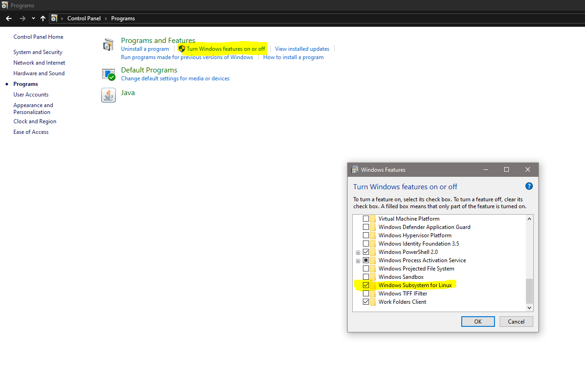Check the Windows Projected File System box
585x367 pixels.
click(366, 269)
